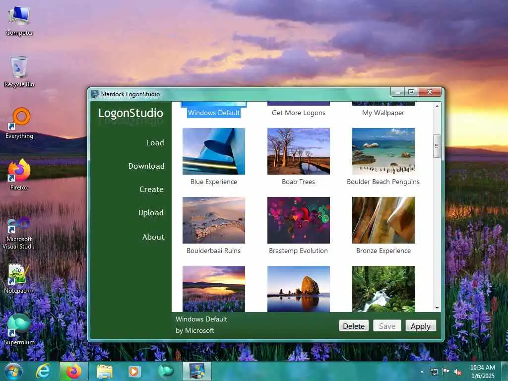Image resolution: width=508 pixels, height=381 pixels.
Task: Open the Create menu item
Action: (x=151, y=189)
